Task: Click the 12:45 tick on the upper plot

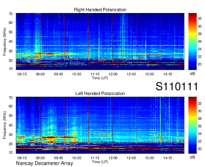Action: pyautogui.click(x=131, y=74)
